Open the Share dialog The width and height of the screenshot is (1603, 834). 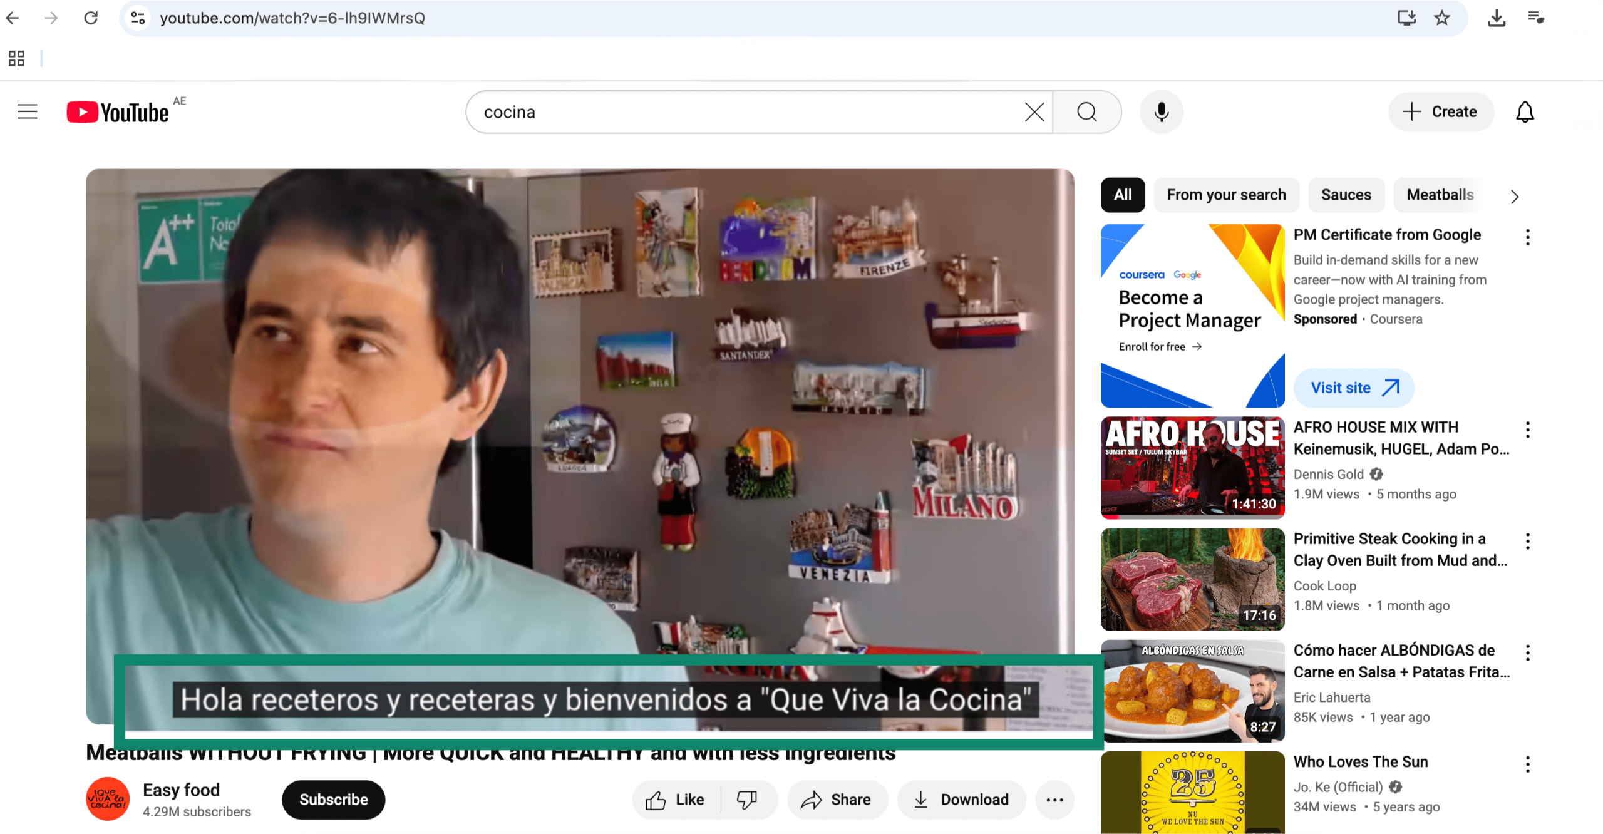point(837,799)
